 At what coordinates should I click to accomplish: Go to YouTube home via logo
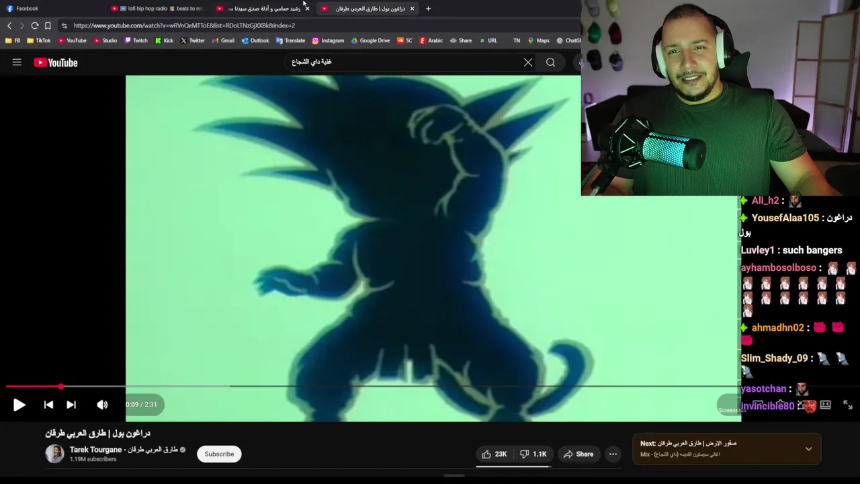pyautogui.click(x=56, y=63)
